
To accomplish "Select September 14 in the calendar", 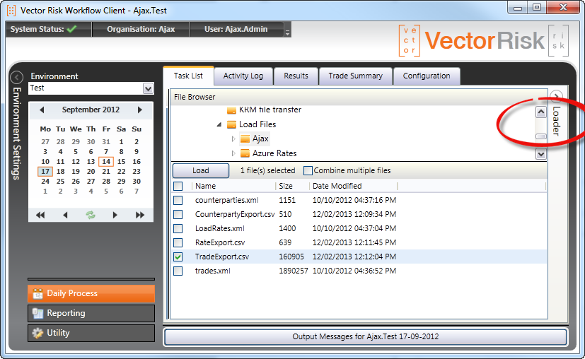I will [x=106, y=162].
